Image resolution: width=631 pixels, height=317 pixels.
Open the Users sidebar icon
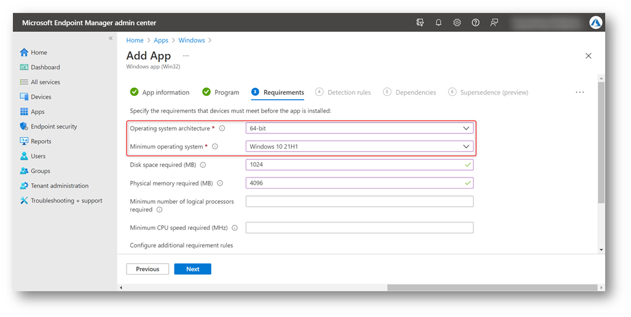tap(24, 156)
